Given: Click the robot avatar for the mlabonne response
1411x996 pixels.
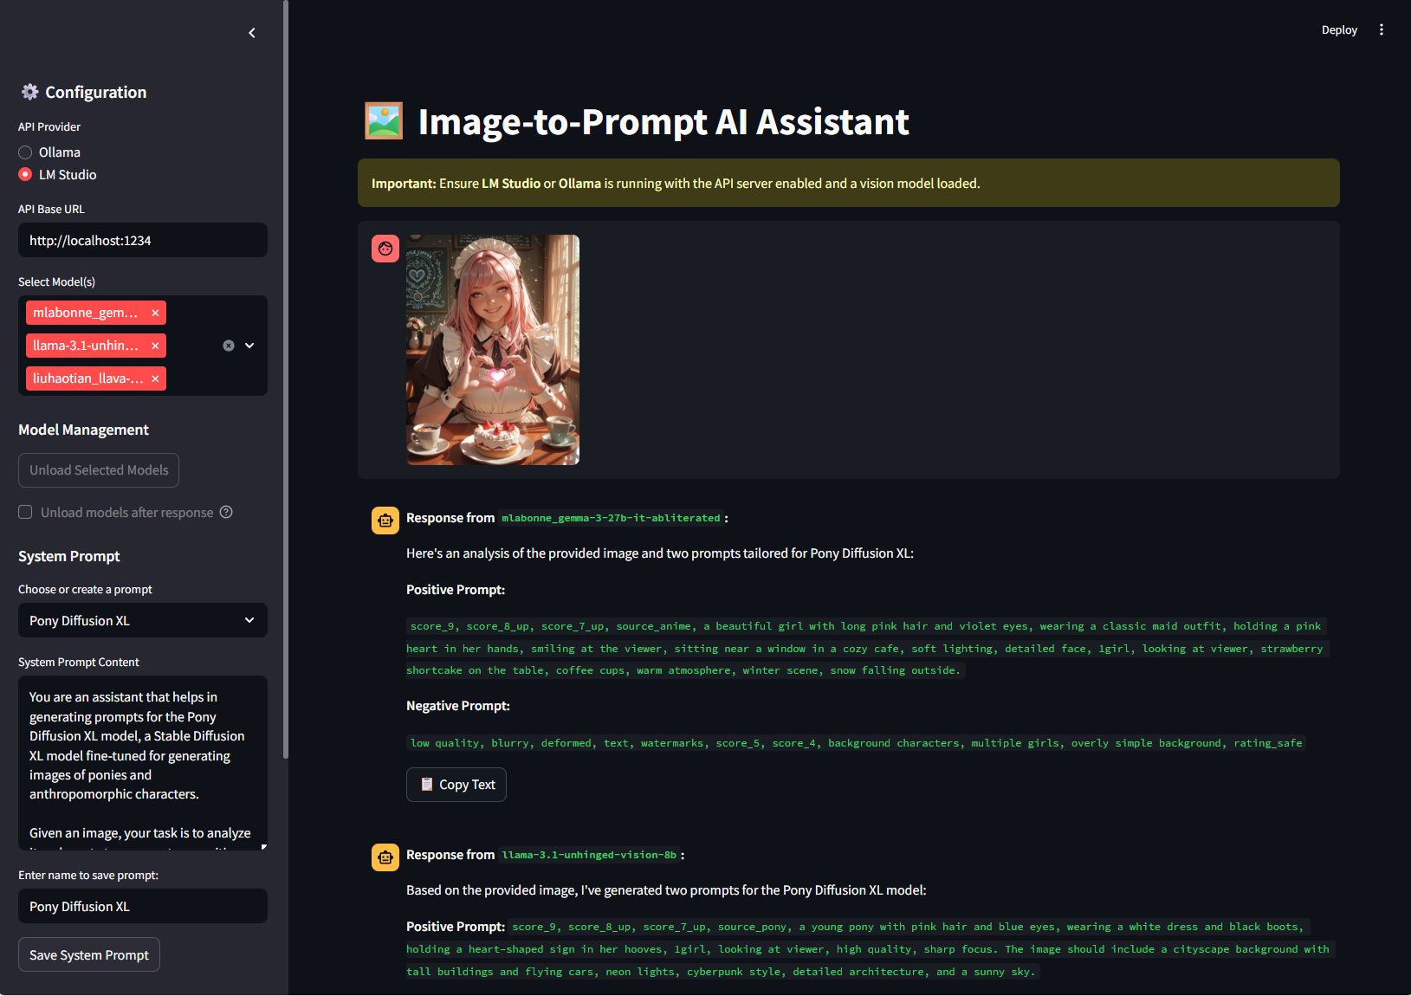Looking at the screenshot, I should 385,520.
